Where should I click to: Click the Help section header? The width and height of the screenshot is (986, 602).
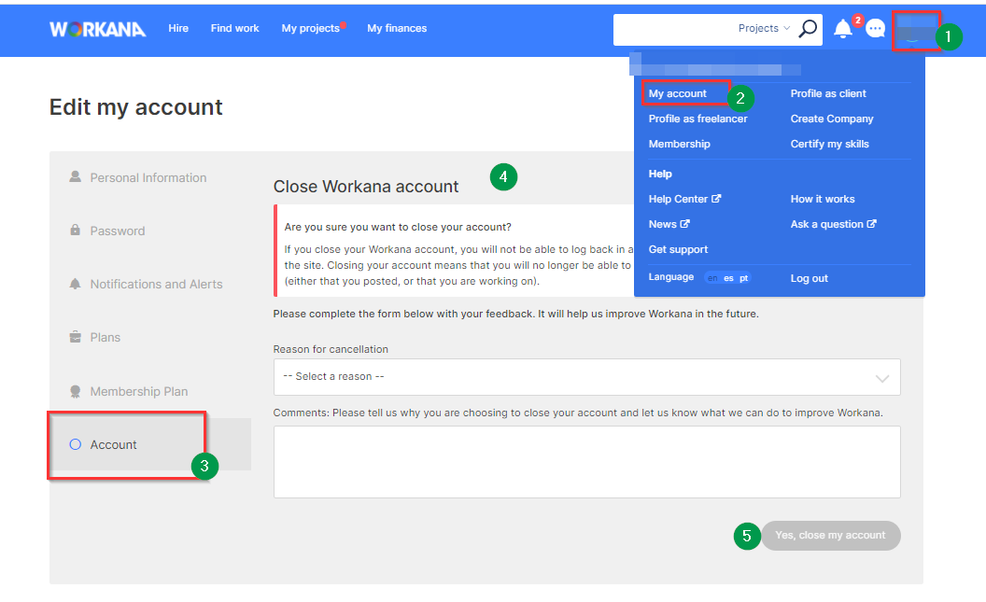(660, 174)
